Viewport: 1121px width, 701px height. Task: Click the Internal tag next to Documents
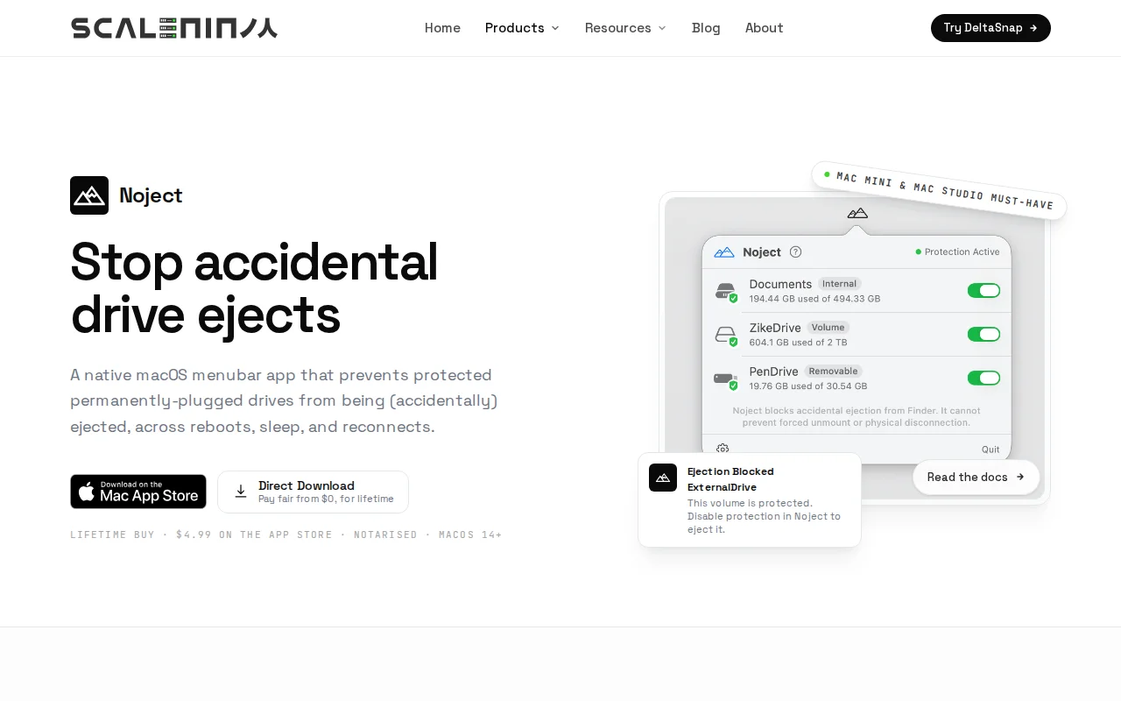tap(840, 284)
